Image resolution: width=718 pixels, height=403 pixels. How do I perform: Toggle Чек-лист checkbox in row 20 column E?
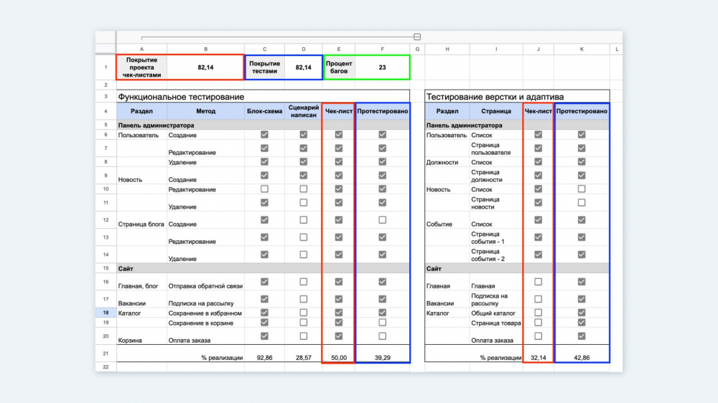(x=338, y=336)
